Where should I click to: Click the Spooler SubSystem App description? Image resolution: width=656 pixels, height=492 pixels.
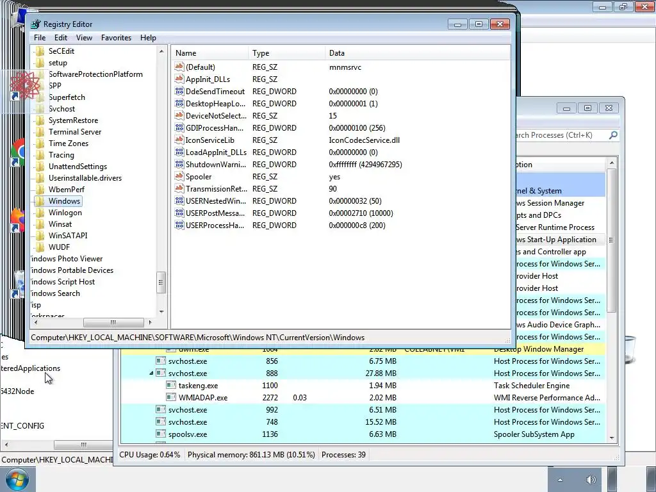(534, 434)
